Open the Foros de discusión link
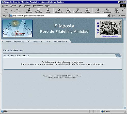 13,50
